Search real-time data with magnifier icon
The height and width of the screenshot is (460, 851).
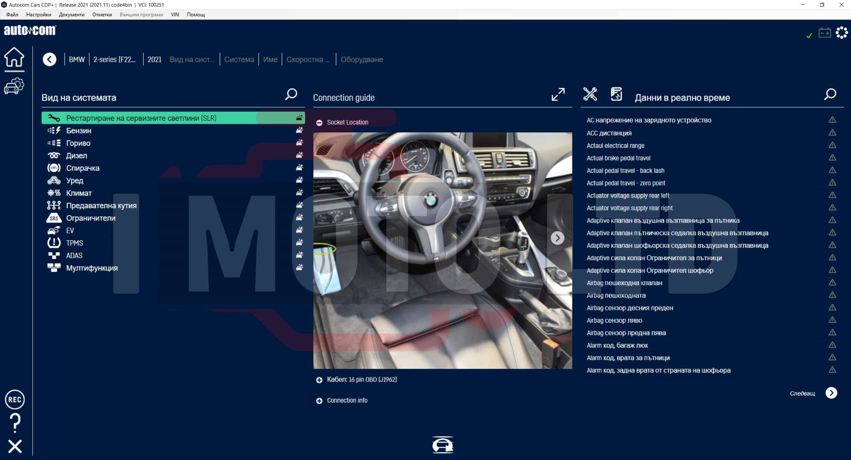point(830,94)
